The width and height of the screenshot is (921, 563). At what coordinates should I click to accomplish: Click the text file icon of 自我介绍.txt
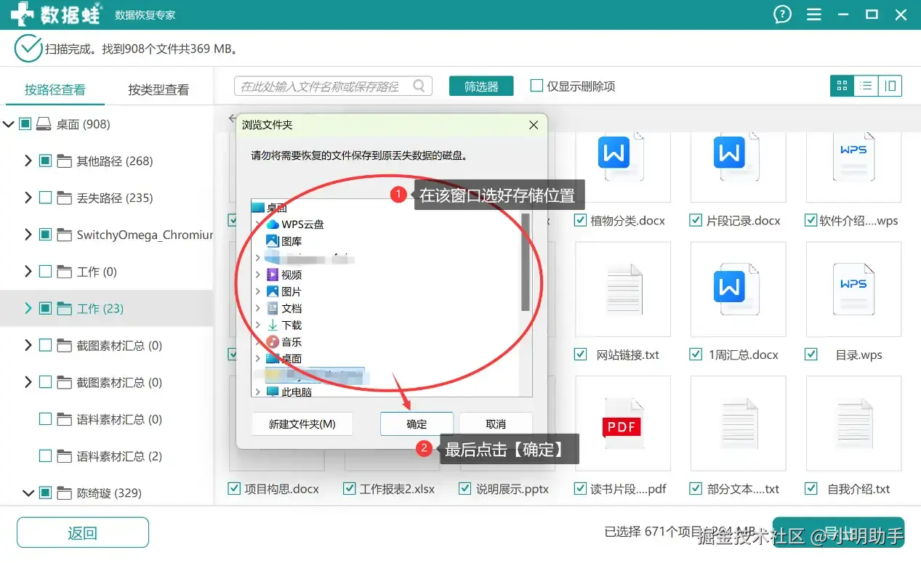[853, 424]
